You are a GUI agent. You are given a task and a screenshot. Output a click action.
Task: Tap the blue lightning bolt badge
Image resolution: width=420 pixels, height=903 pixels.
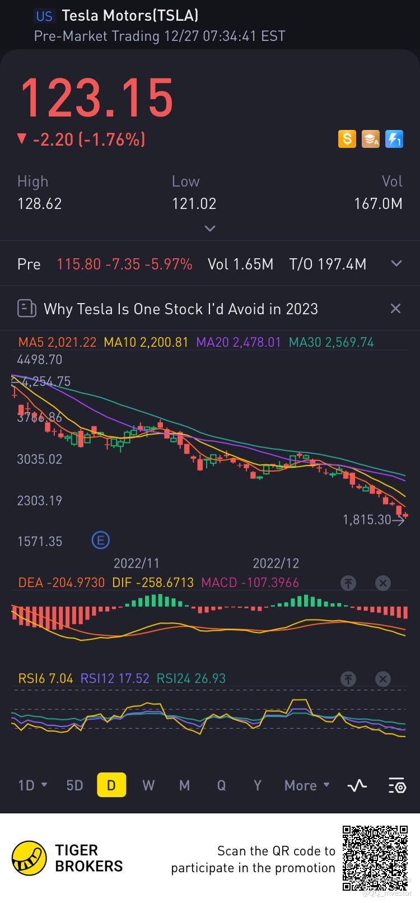pos(394,139)
